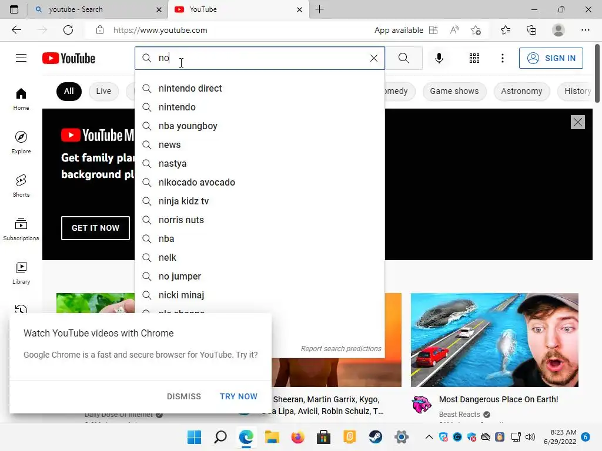Go to Home in sidebar

(x=21, y=99)
